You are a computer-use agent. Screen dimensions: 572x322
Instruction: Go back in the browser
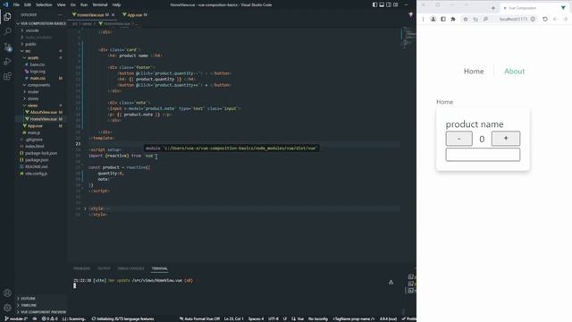point(555,19)
